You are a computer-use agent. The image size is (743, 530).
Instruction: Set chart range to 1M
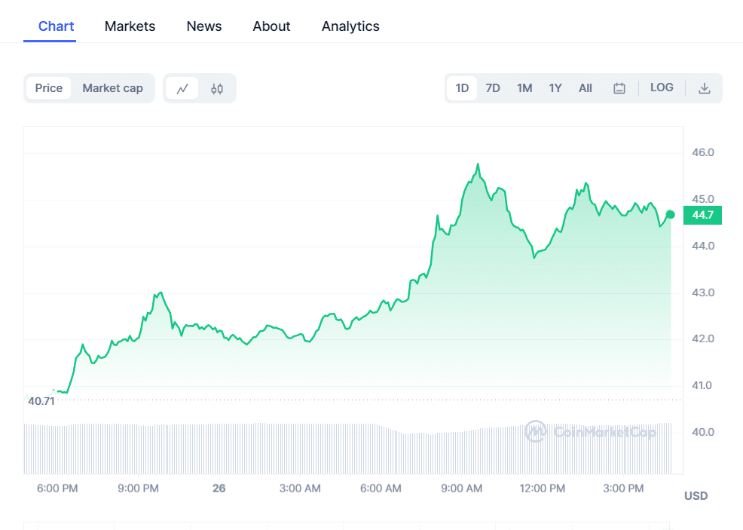pos(524,88)
